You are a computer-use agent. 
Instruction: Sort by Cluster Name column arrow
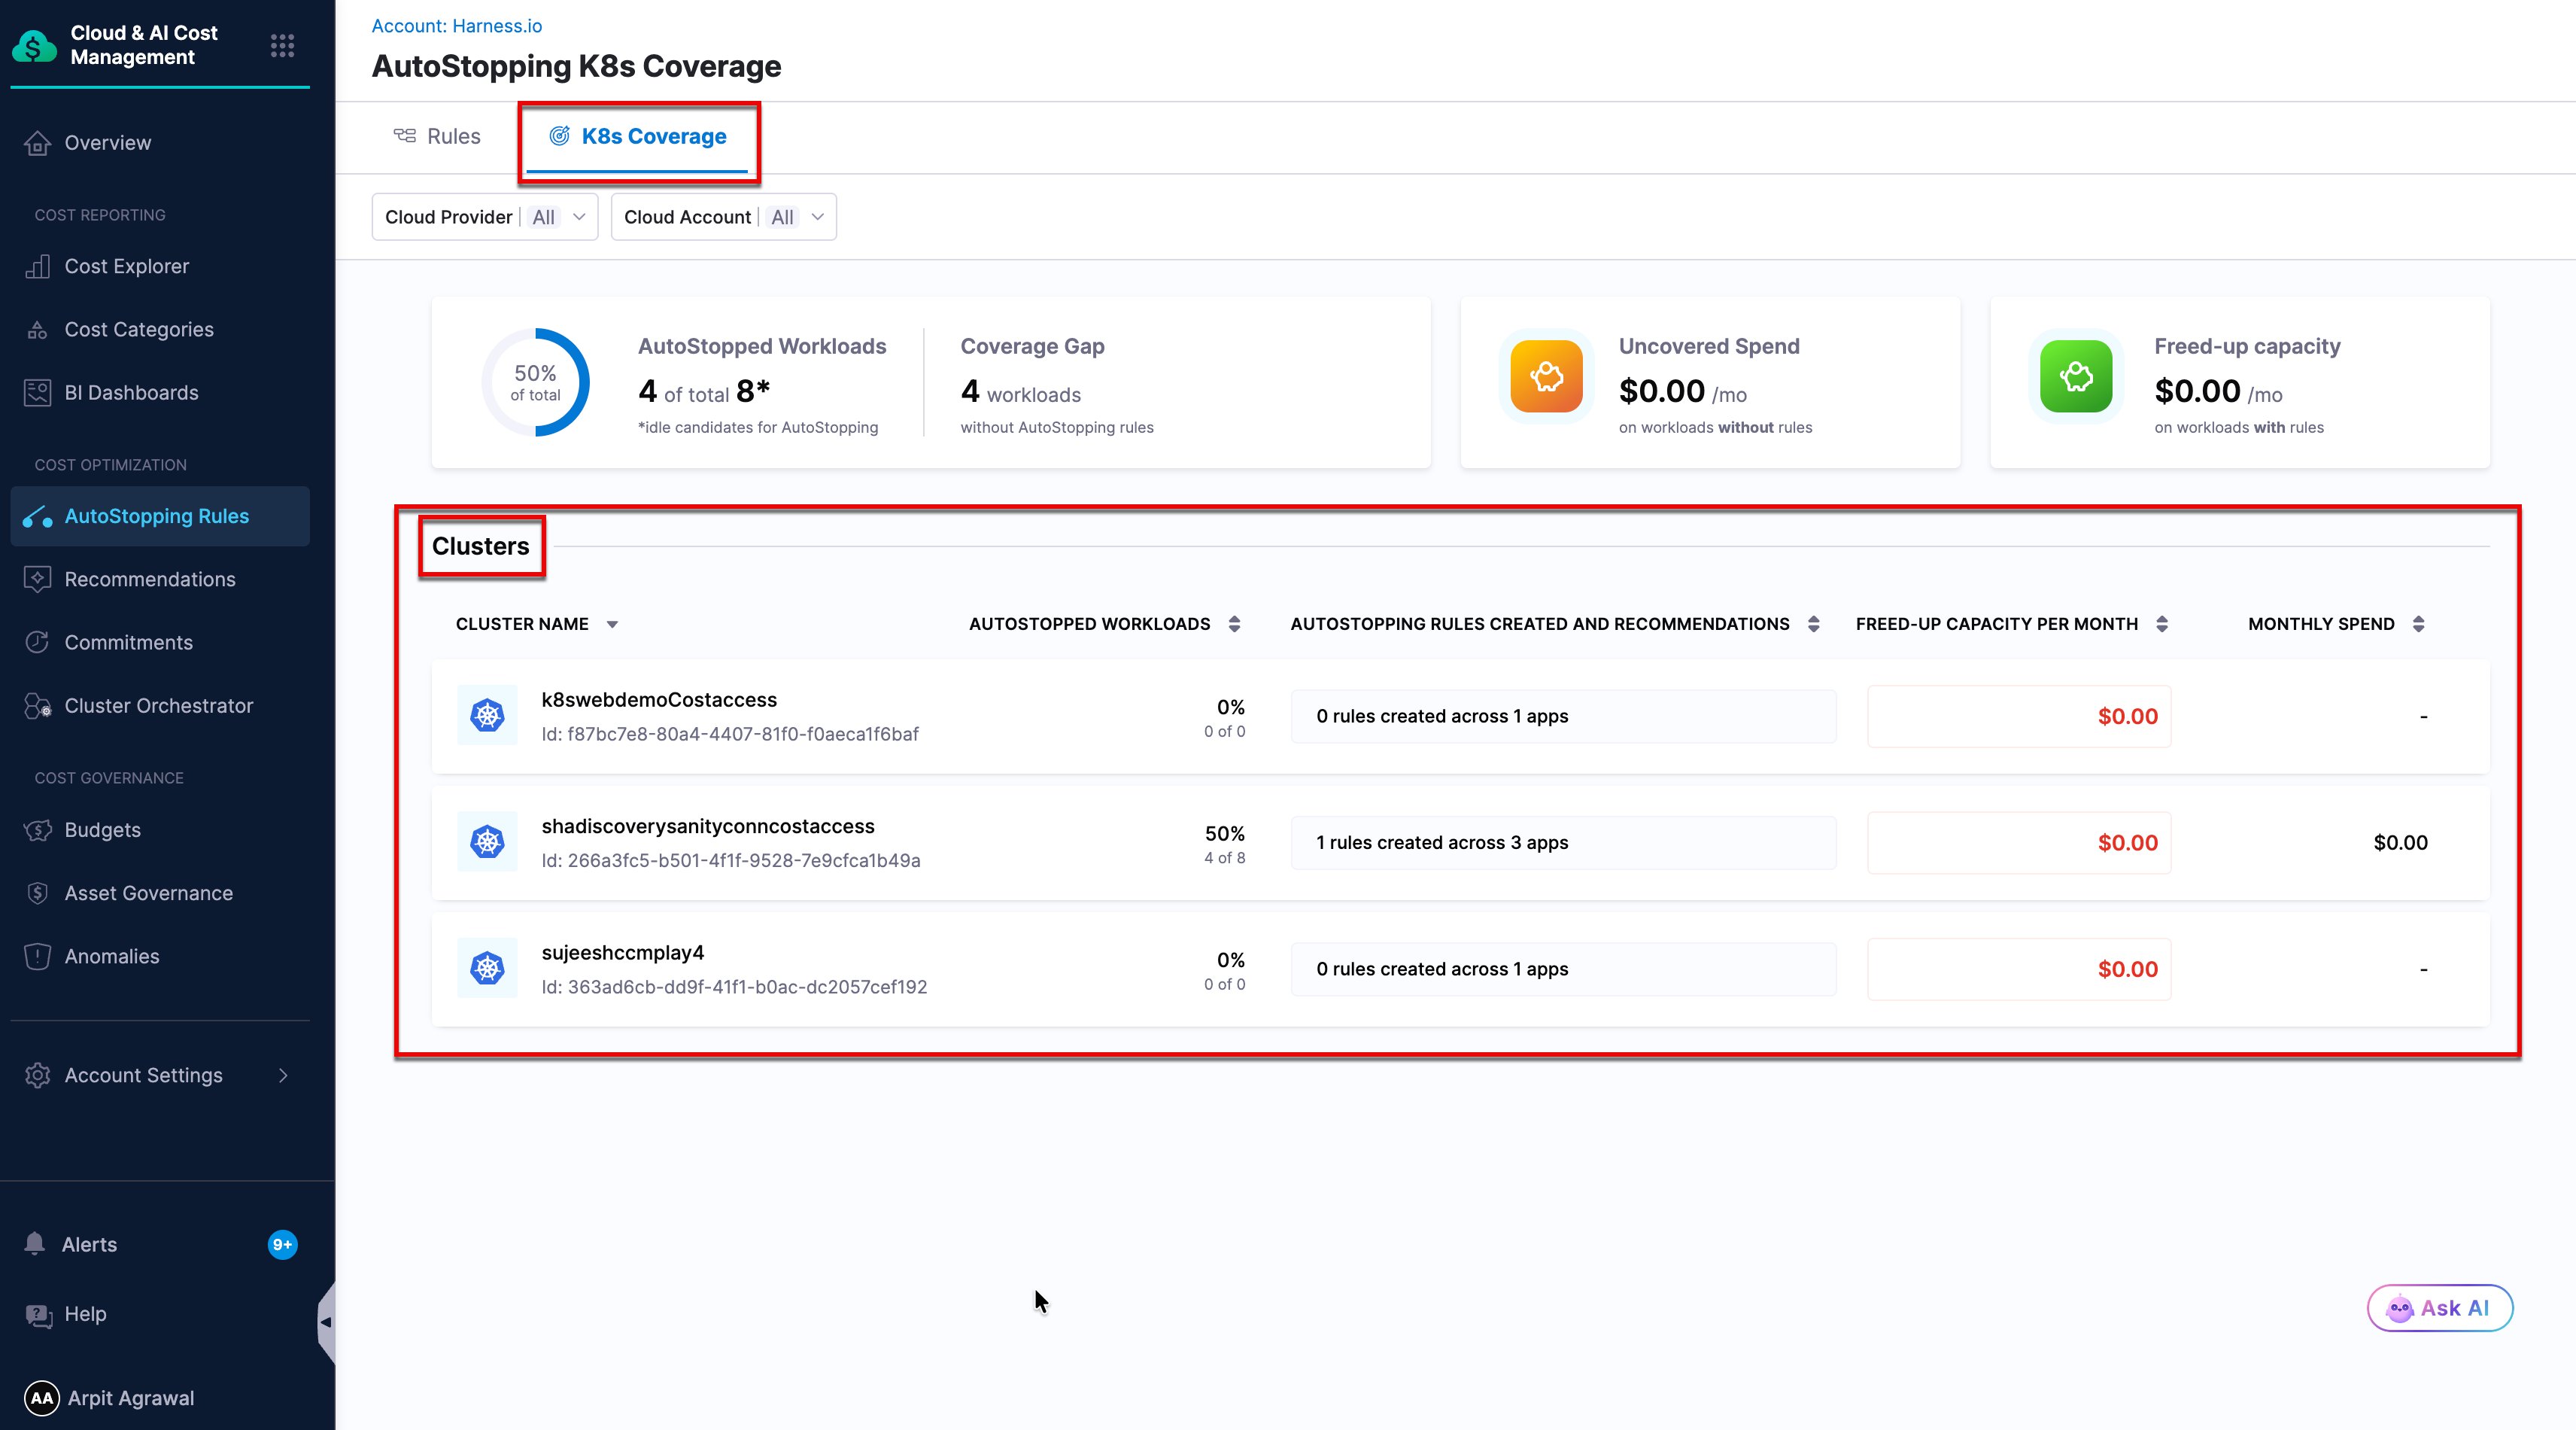point(612,625)
